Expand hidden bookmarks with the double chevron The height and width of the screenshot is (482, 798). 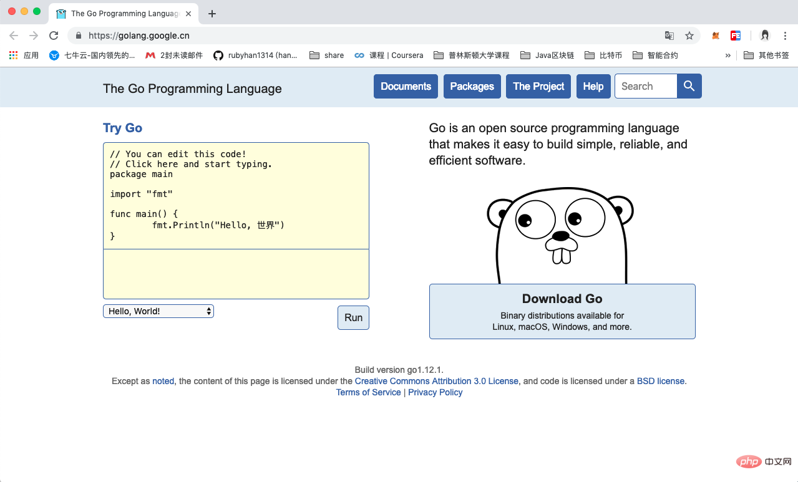click(727, 55)
